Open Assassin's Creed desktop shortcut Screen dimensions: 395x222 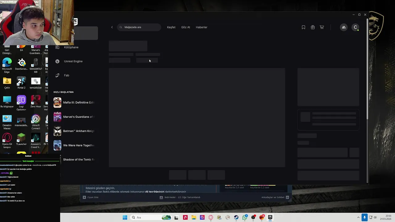pos(35,141)
